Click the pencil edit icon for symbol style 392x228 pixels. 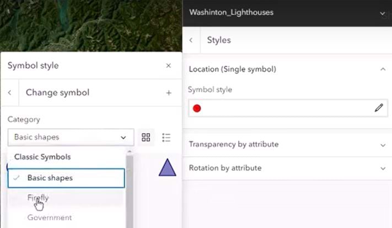pos(379,108)
